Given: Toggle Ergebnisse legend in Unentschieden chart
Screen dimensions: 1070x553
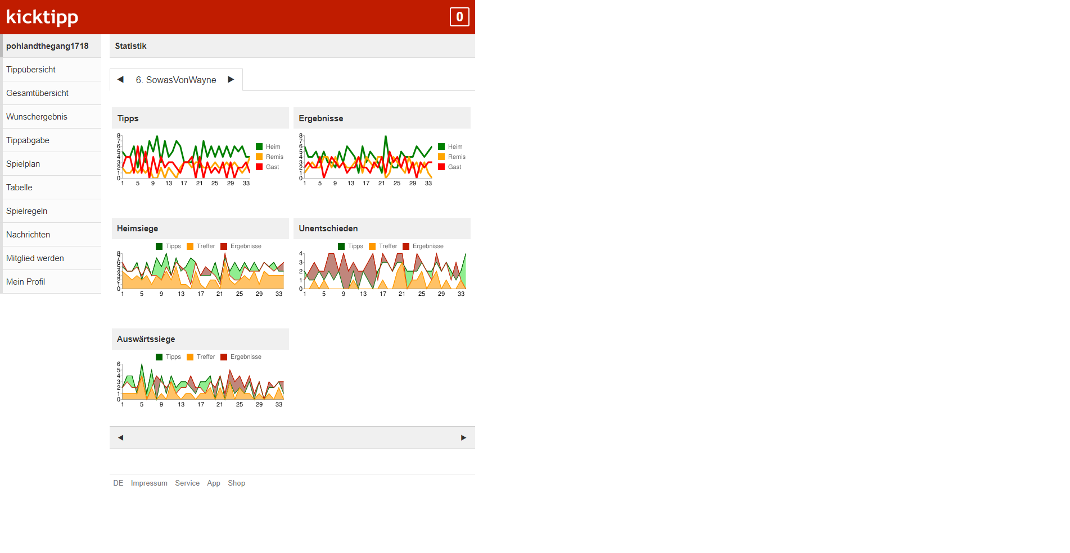Looking at the screenshot, I should 423,246.
